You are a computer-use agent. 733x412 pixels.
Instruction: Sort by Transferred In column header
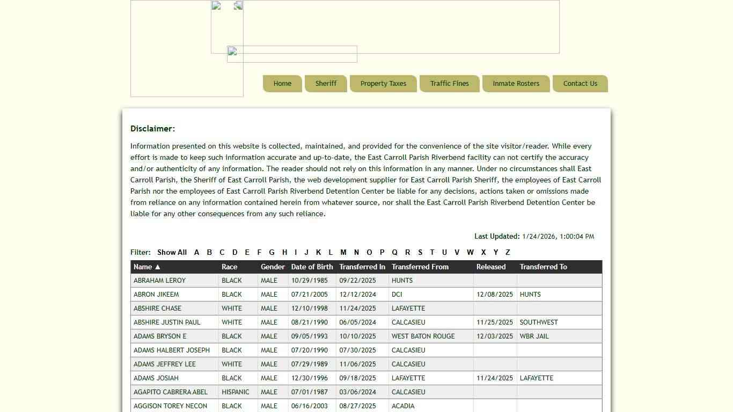tap(362, 267)
